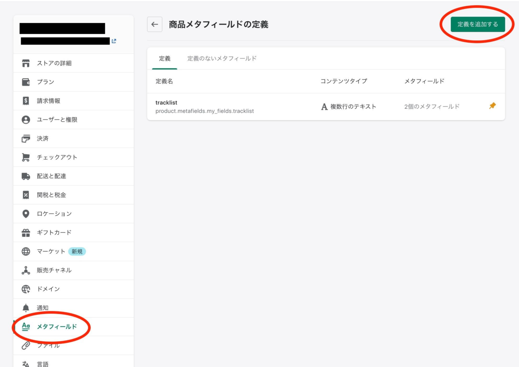Viewport: 519px width, 367px height.
Task: Click the ギフトカード gift icon
Action: point(26,232)
